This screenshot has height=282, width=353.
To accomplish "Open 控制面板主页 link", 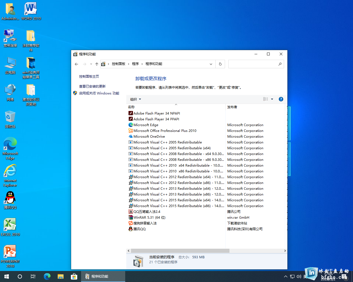I will pos(89,76).
